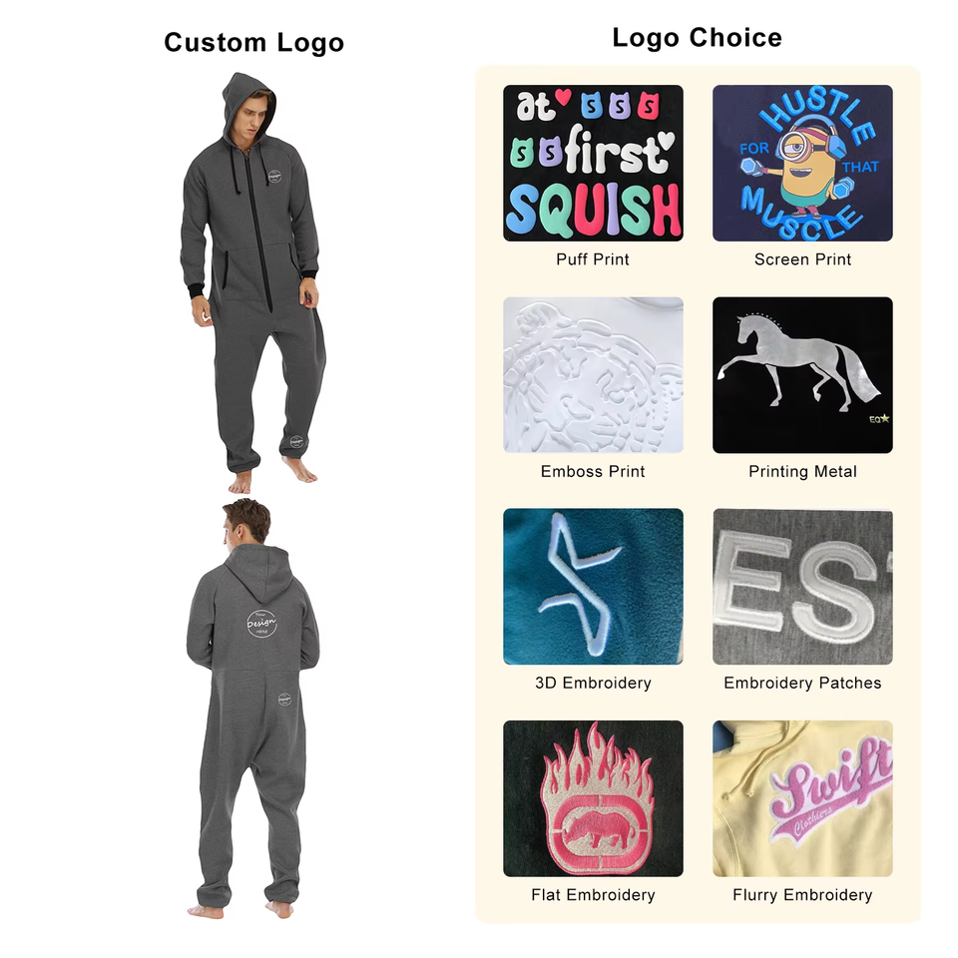Click the chest logo on the front-view jumpsuit
This screenshot has height=958, width=958.
(275, 177)
